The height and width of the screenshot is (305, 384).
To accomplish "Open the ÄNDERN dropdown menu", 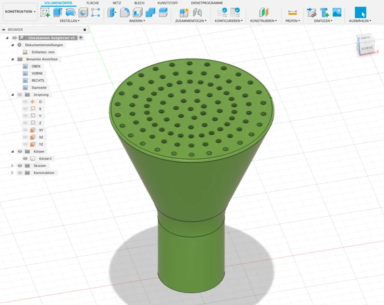I will tap(137, 21).
